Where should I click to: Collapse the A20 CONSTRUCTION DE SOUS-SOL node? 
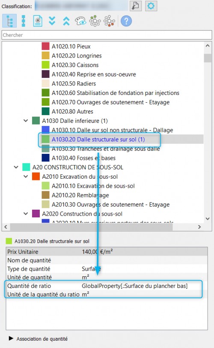click(16, 167)
